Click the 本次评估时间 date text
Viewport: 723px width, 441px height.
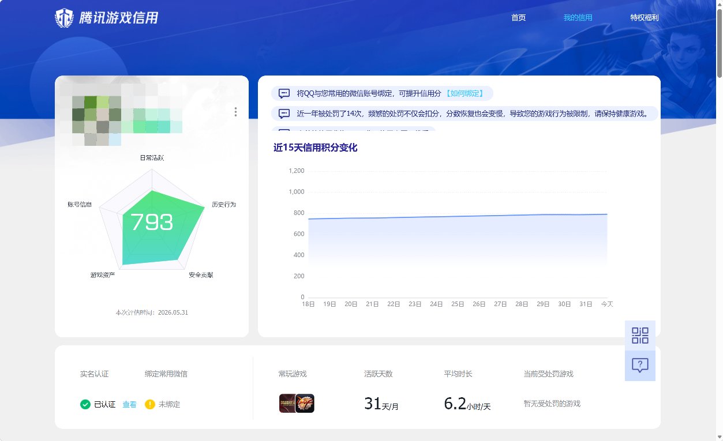152,312
